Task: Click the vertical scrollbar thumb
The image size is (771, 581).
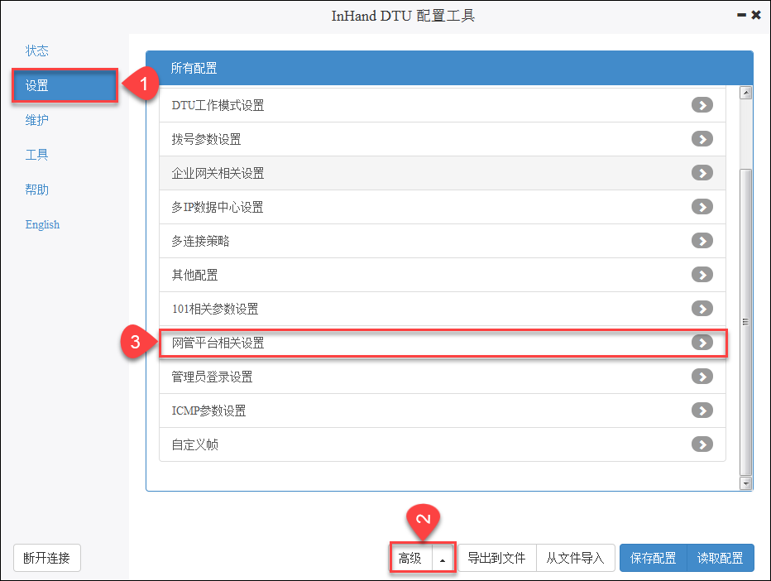Action: click(746, 322)
